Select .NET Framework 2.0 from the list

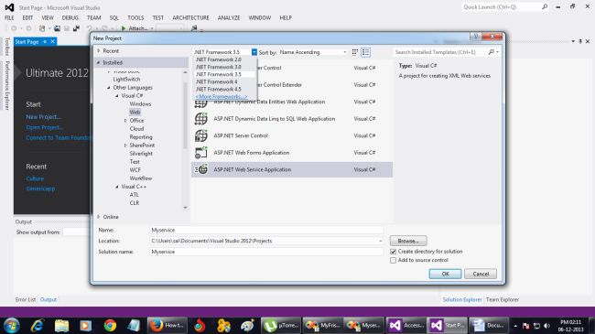(219, 59)
